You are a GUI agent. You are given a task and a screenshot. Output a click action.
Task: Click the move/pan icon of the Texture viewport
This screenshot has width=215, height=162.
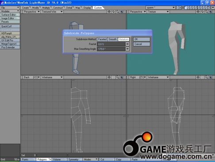click(198, 12)
